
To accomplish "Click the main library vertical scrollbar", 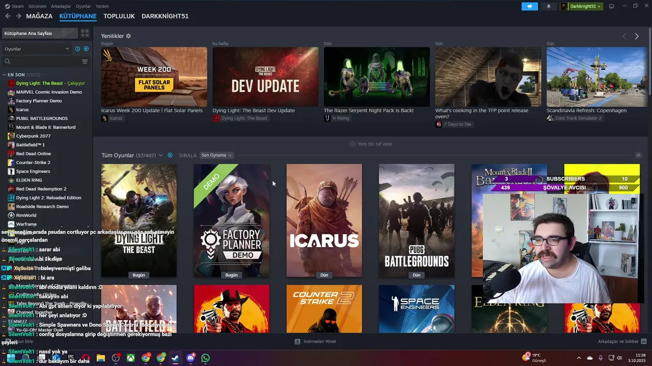I will (649, 61).
